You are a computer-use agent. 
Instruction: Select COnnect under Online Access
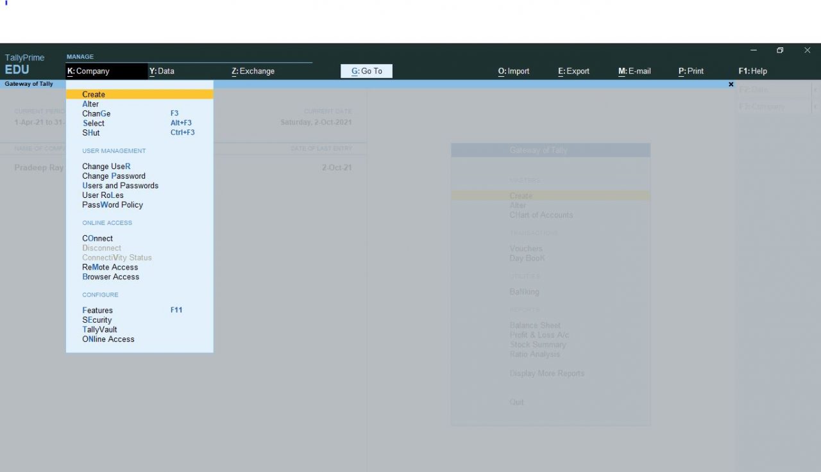[x=97, y=238]
